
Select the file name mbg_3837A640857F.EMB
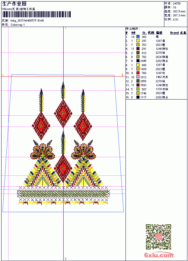pyautogui.click(x=27, y=21)
